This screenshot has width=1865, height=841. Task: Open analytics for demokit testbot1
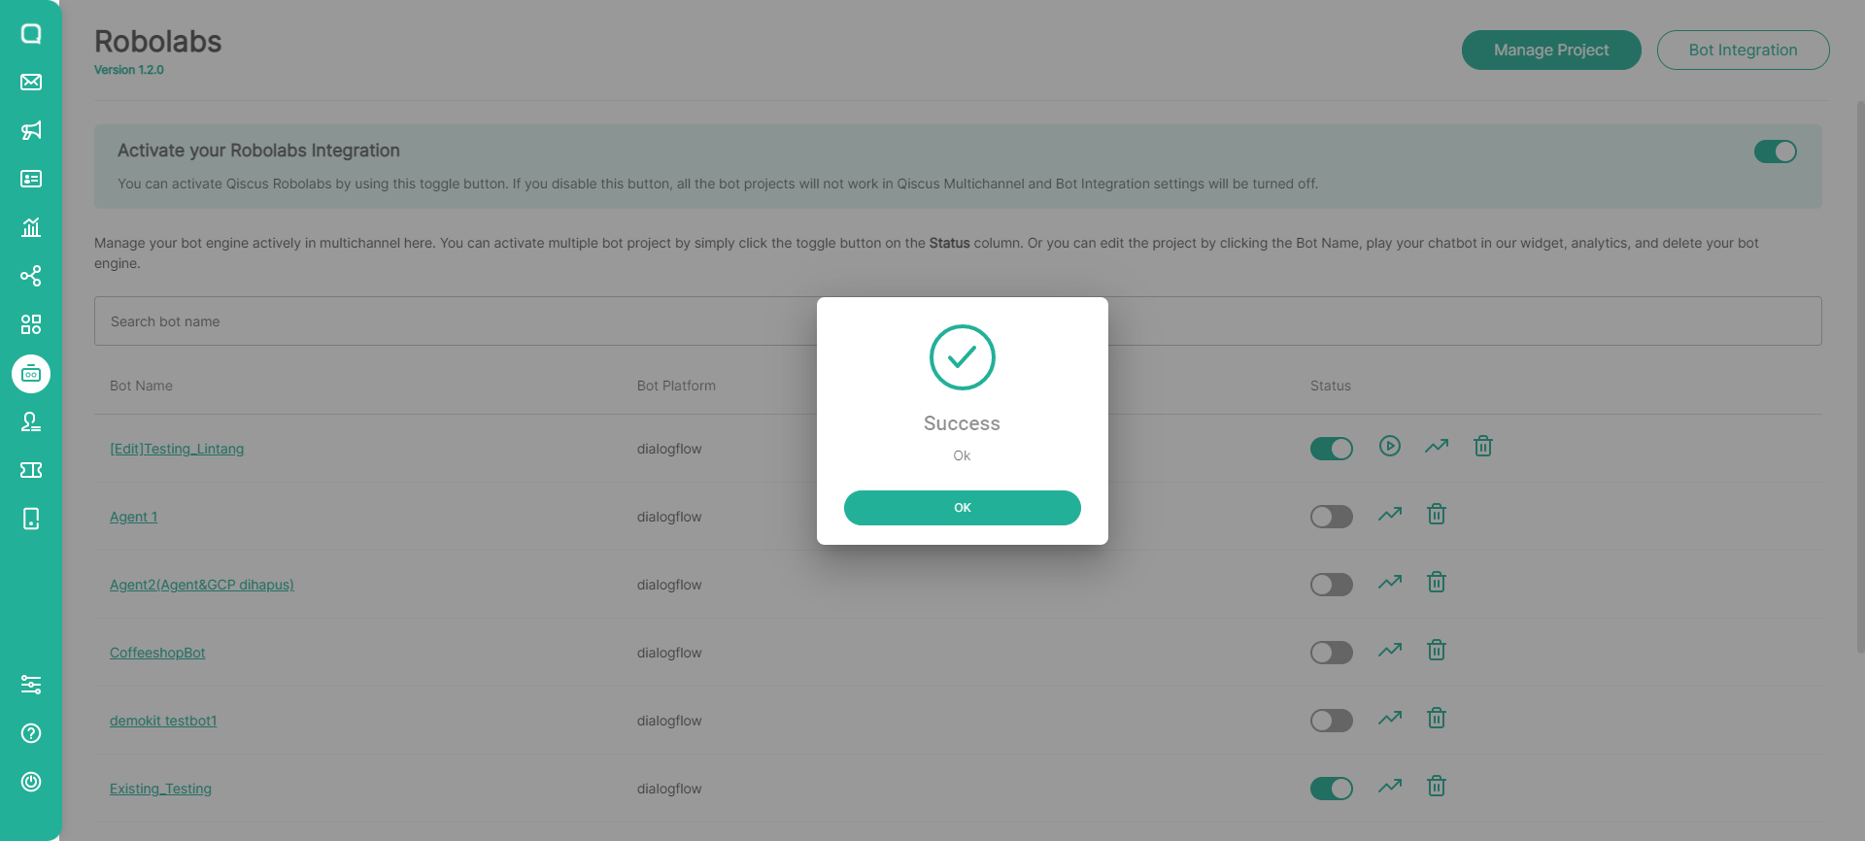click(x=1390, y=719)
